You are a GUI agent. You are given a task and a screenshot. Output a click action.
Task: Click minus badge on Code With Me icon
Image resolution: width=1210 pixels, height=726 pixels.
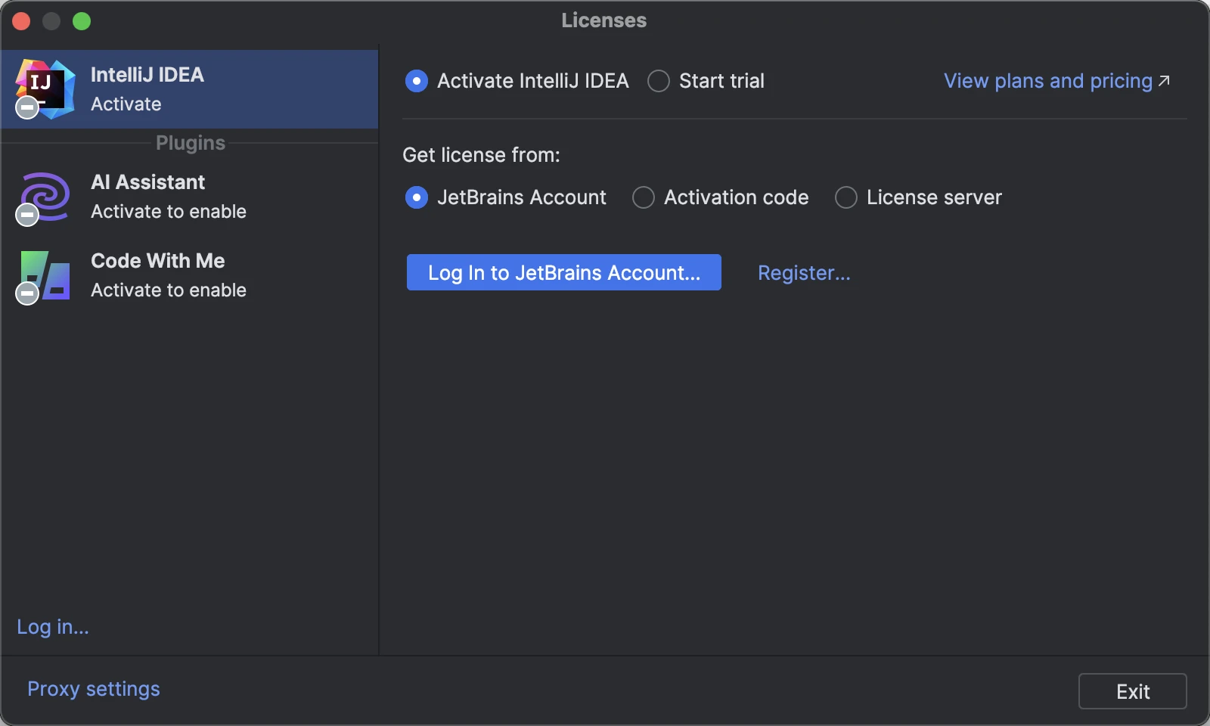pyautogui.click(x=27, y=293)
